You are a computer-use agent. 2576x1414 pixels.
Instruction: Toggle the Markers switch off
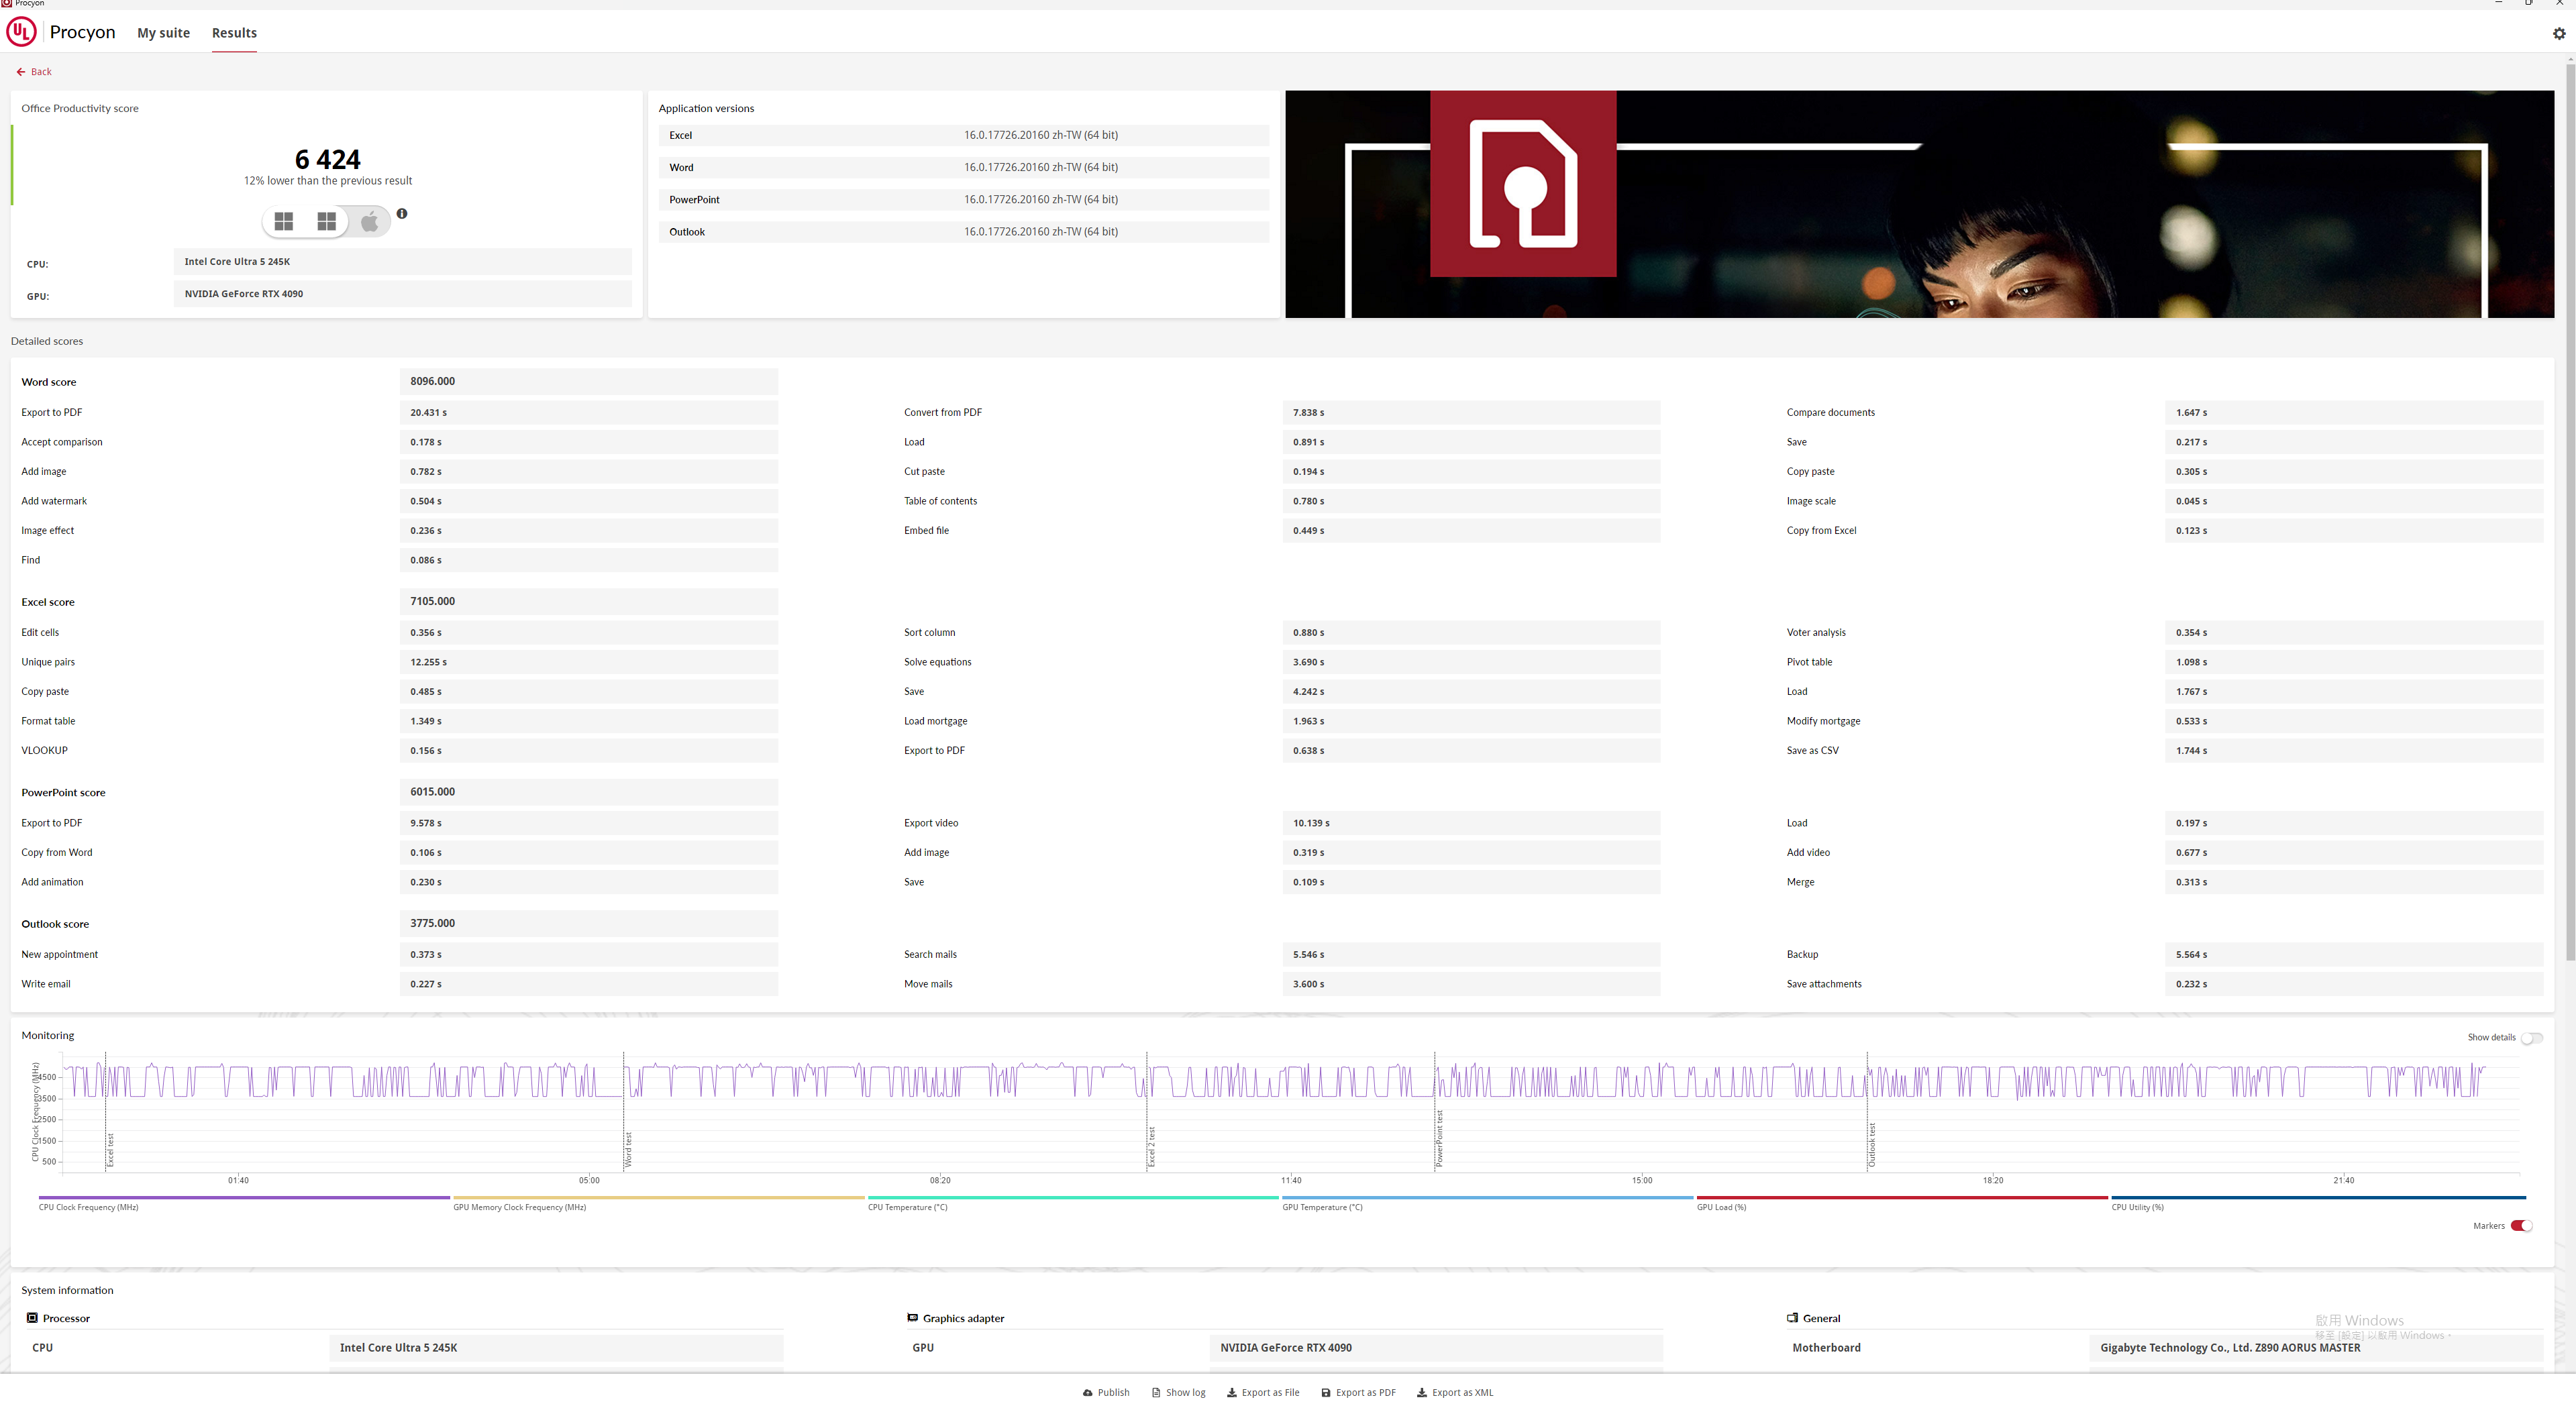point(2521,1226)
